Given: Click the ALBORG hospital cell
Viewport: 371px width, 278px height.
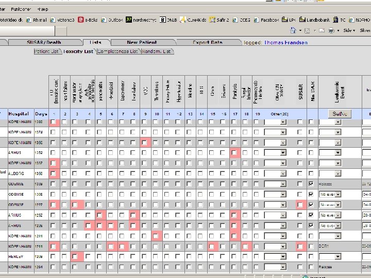Looking at the screenshot, I should (21, 173).
